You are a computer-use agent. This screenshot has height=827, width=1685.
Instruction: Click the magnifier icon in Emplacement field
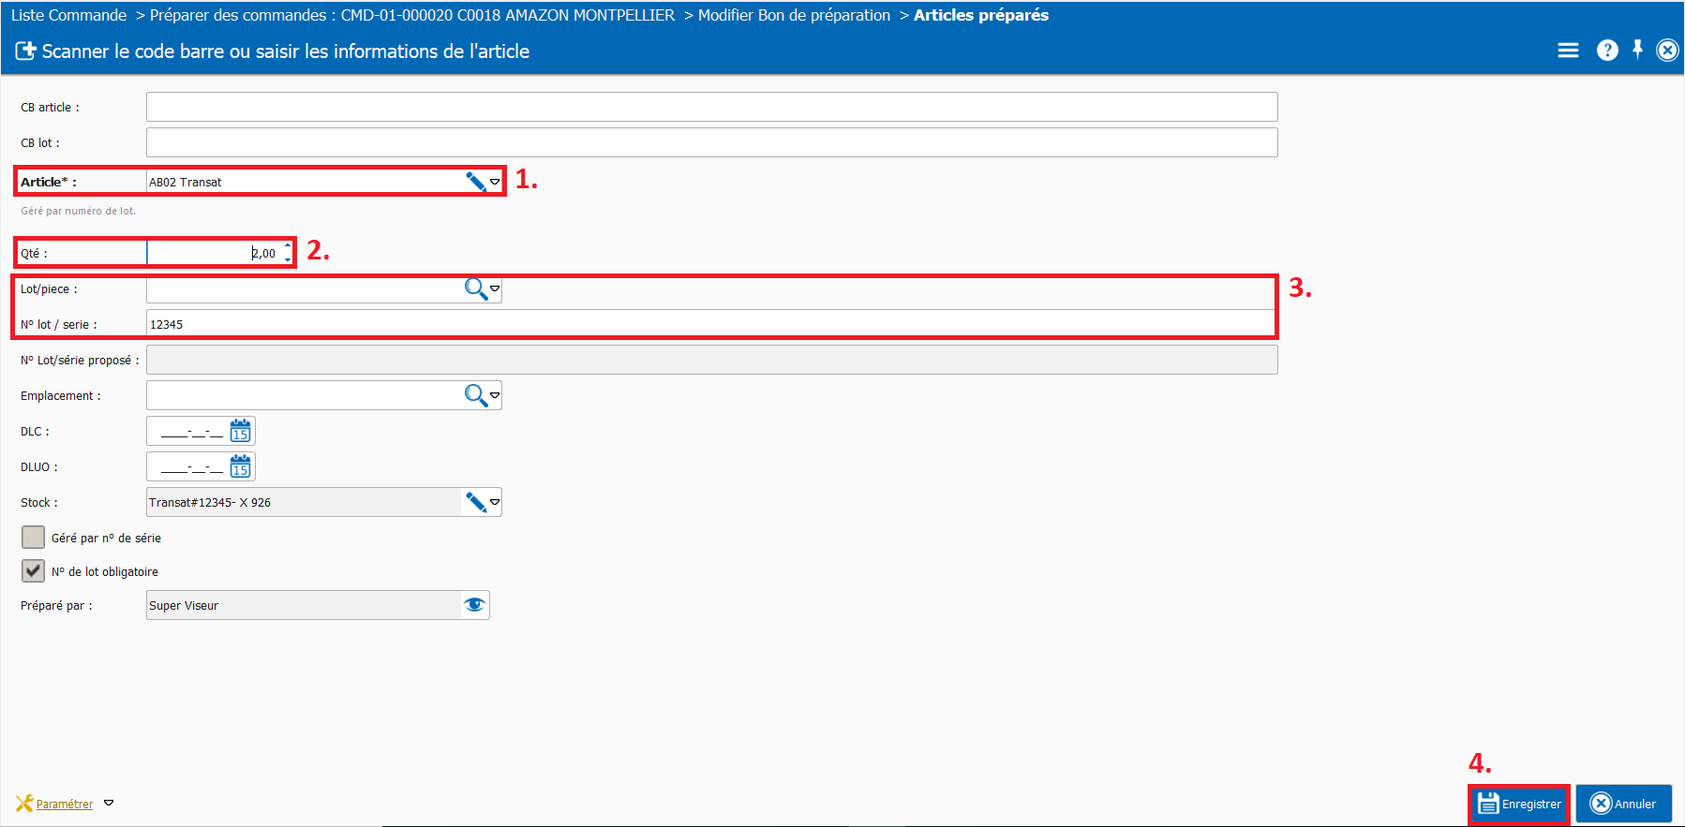tap(476, 396)
